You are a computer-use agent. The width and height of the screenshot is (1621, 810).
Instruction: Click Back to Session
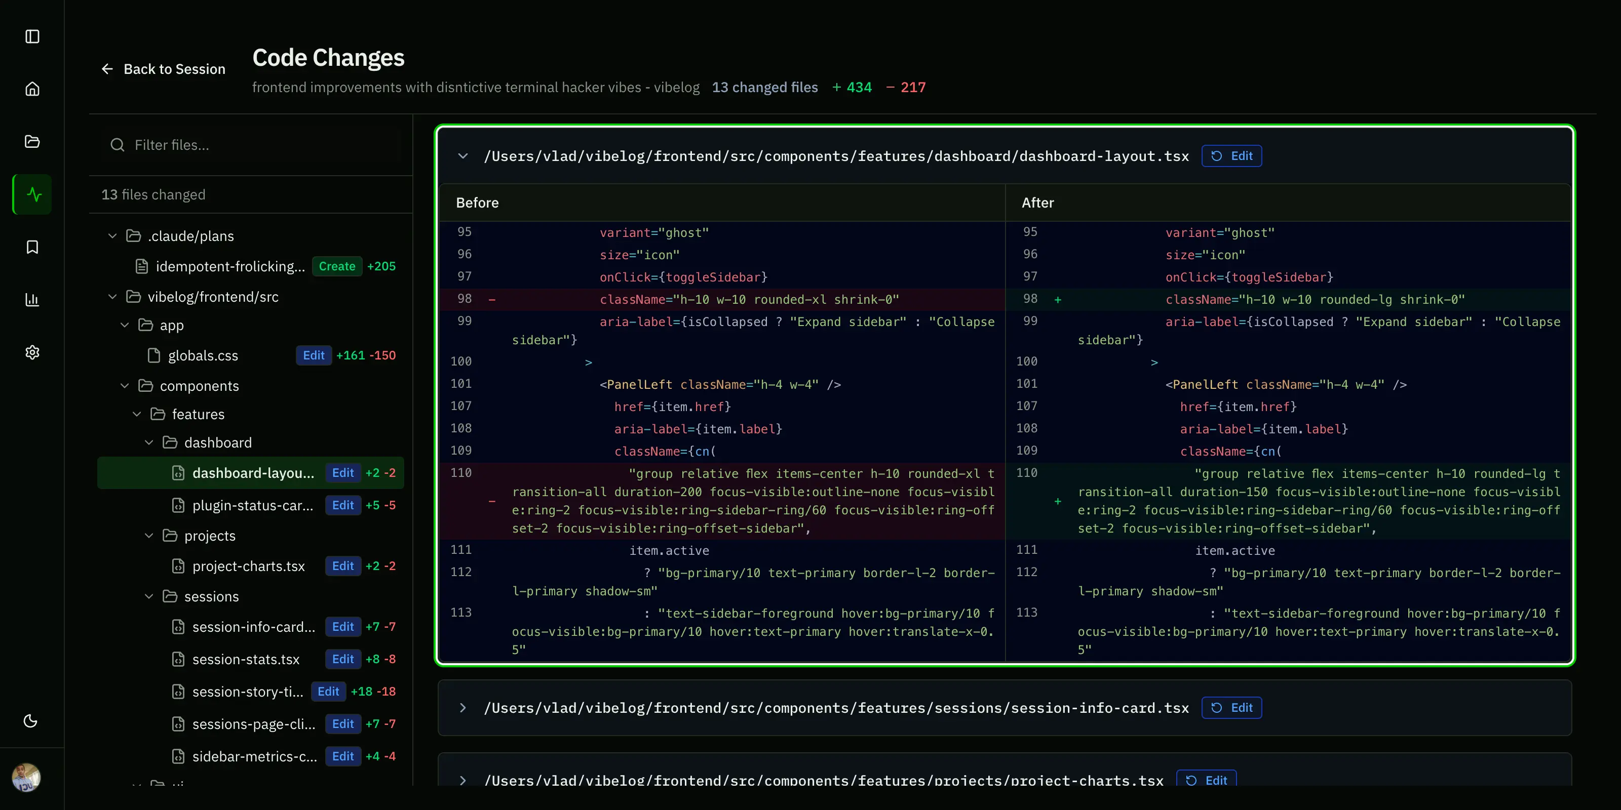click(x=162, y=69)
